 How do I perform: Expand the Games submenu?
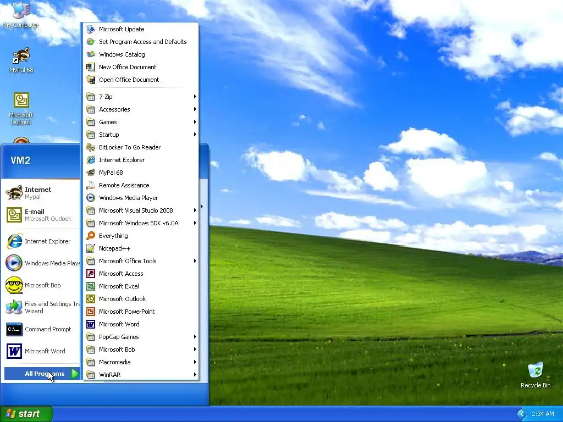(141, 122)
